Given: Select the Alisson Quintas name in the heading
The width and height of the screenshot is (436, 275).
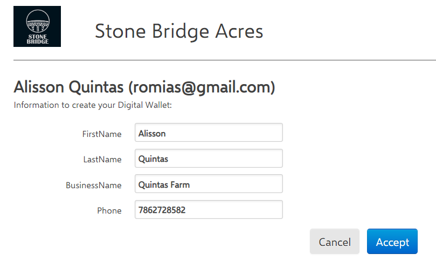Looking at the screenshot, I should (x=68, y=87).
